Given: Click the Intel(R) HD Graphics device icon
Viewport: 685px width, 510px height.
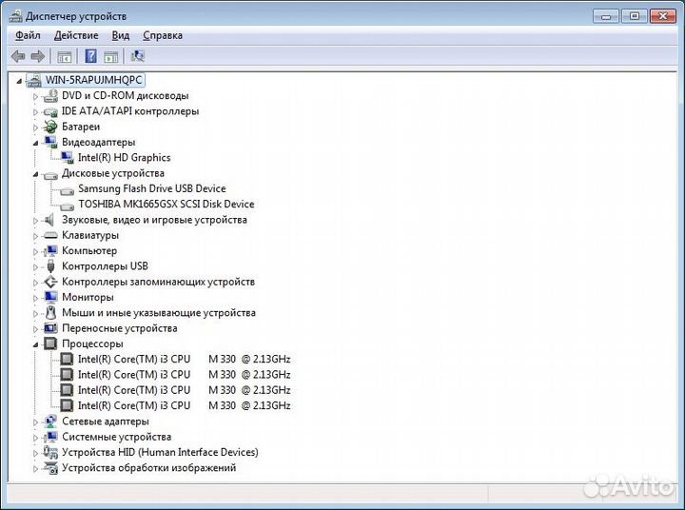Looking at the screenshot, I should [x=67, y=157].
